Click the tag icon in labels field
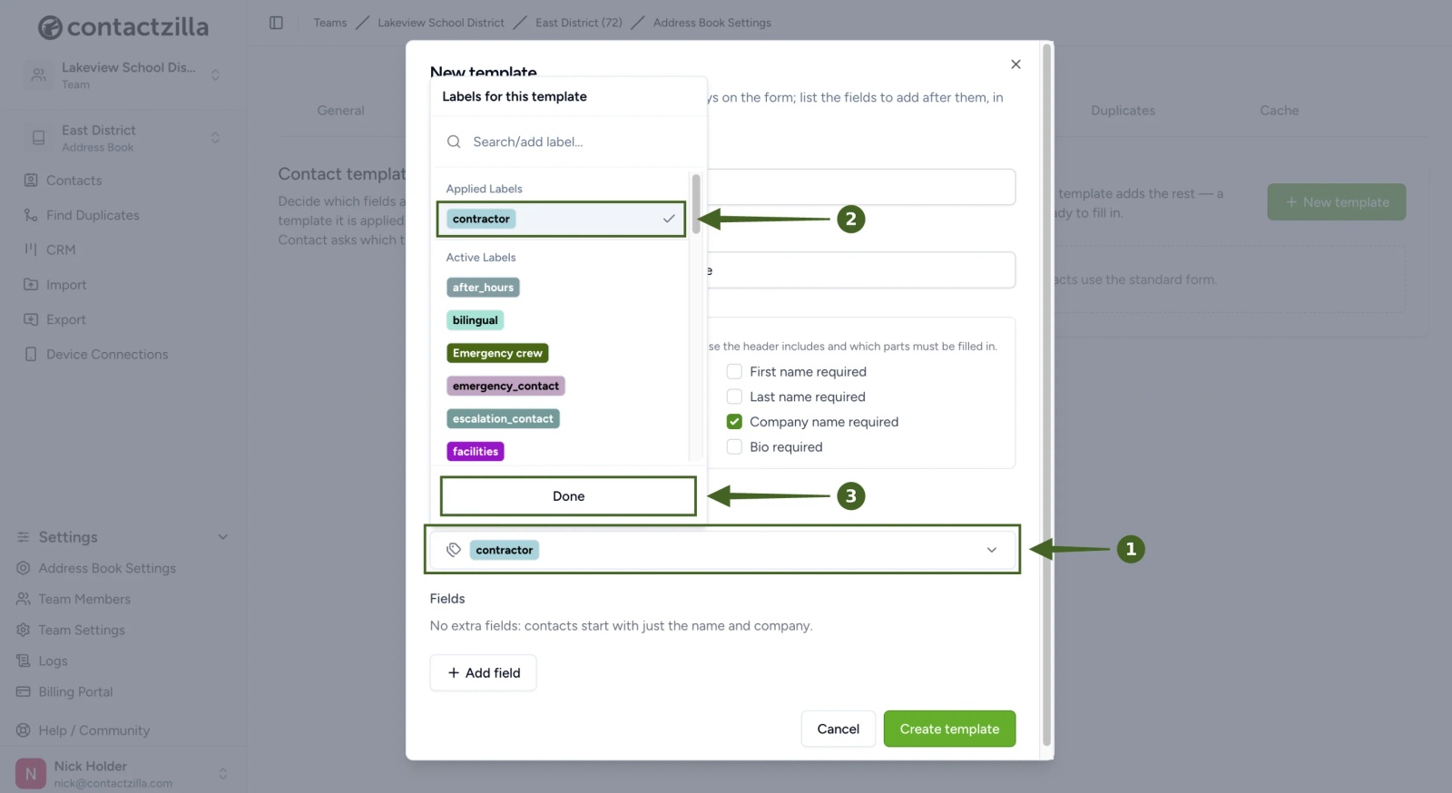The width and height of the screenshot is (1452, 793). coord(454,550)
